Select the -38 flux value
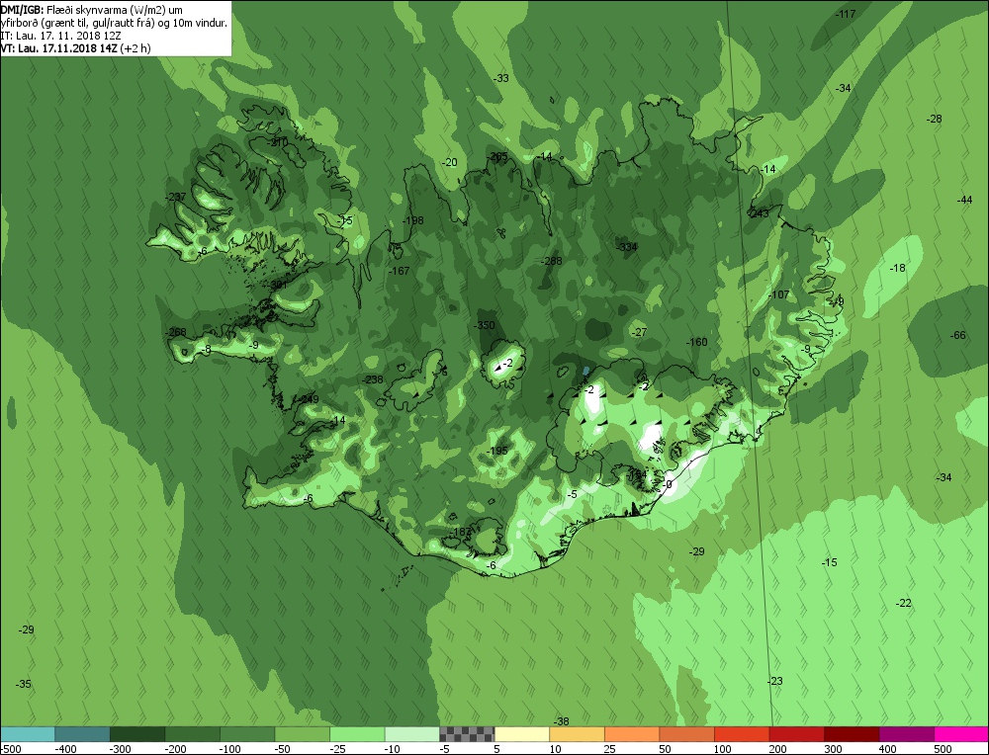The height and width of the screenshot is (755, 989). click(x=561, y=721)
